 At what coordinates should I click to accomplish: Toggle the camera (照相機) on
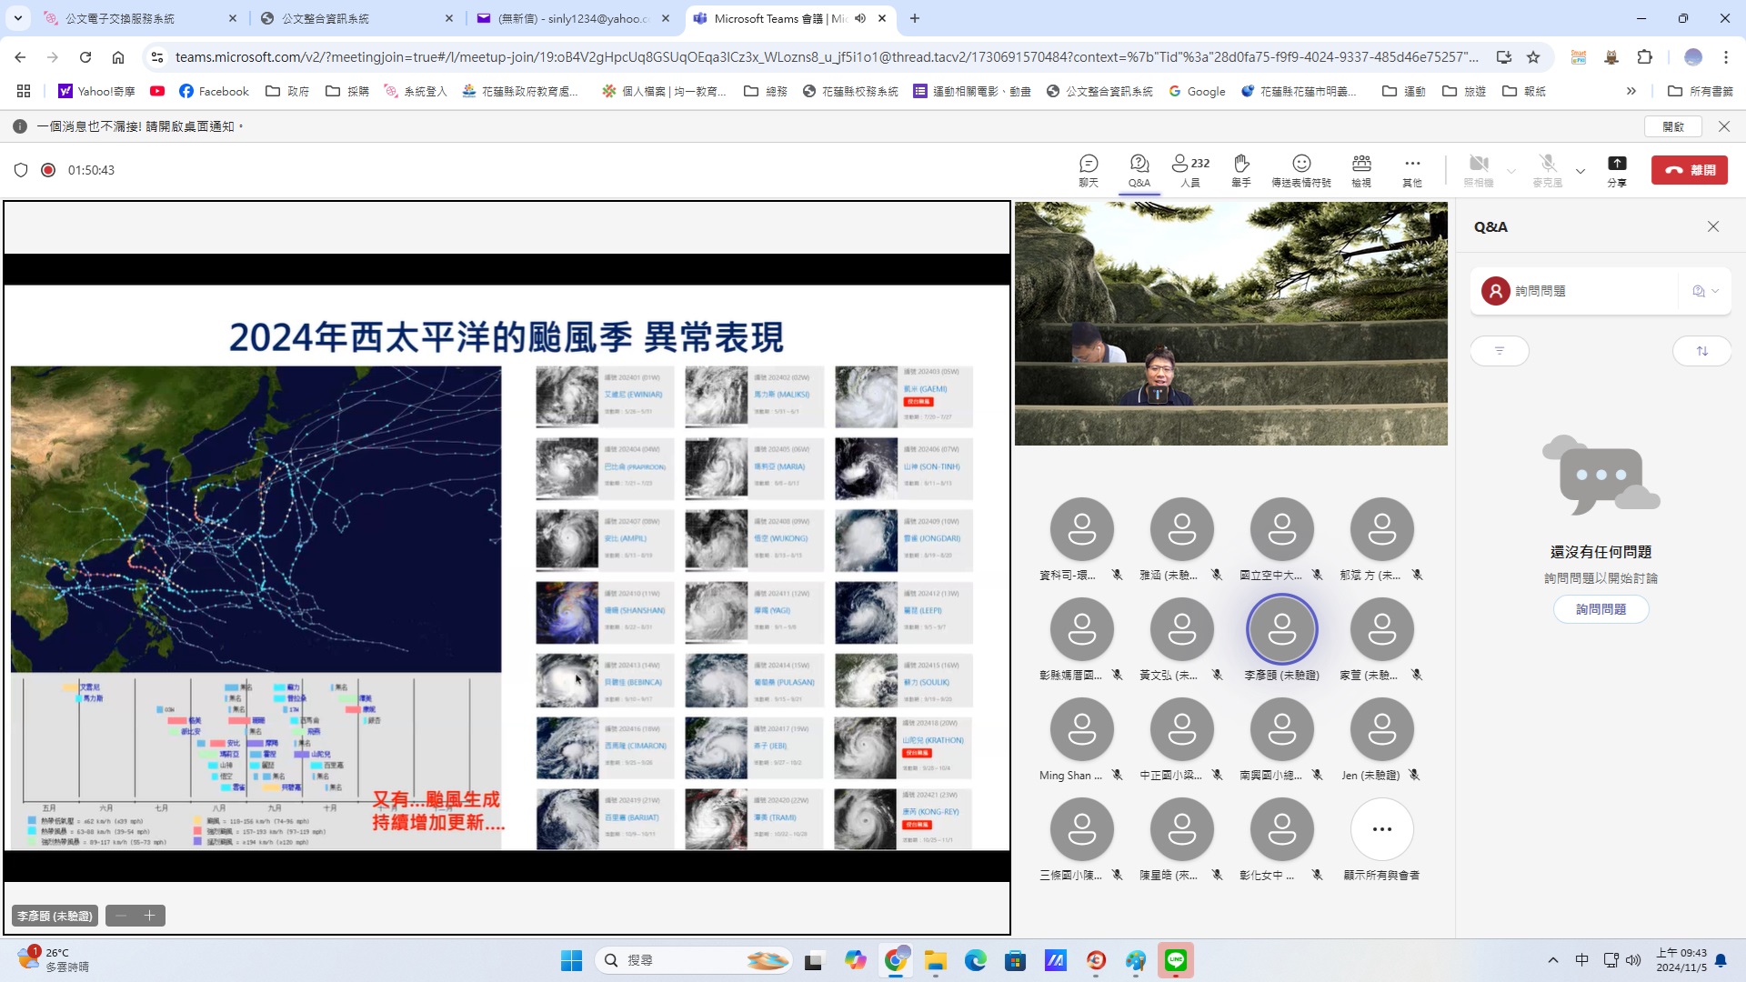1479,170
